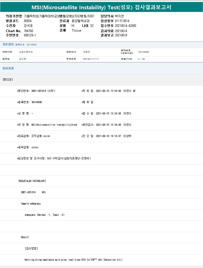Click the Adequate (Normal :1, Tumor :3) text
Viewport: 203px width, 268px height.
point(45,215)
